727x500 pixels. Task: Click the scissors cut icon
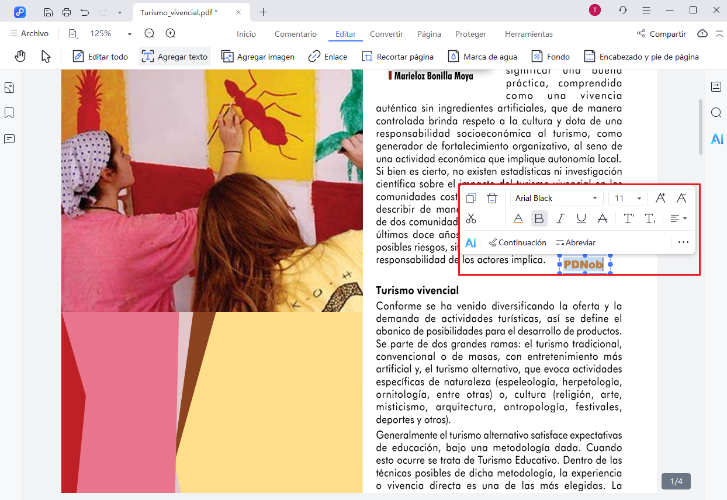pos(471,218)
